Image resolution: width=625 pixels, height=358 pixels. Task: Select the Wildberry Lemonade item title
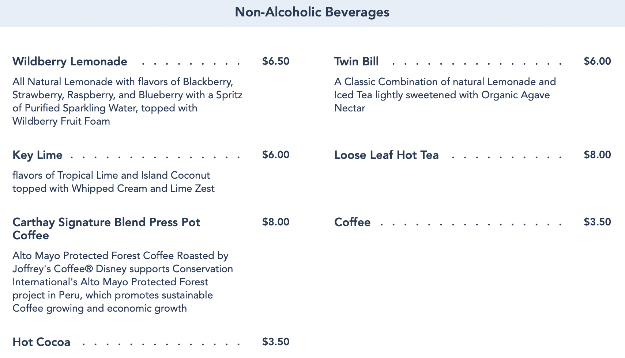pos(70,61)
